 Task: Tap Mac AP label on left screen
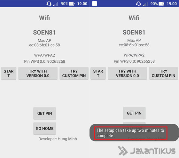click(x=44, y=40)
